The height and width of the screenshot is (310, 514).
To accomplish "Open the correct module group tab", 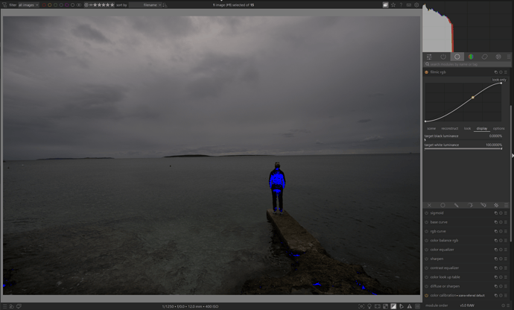I will [x=484, y=57].
